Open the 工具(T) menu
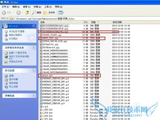Image resolution: width=160 pixels, height=120 pixels. click(48, 7)
